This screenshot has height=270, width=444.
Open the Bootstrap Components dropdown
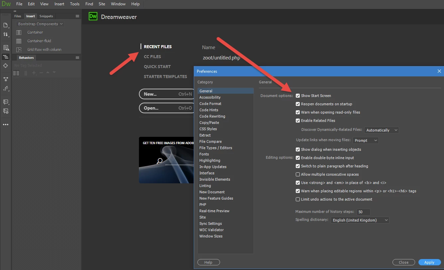click(40, 24)
